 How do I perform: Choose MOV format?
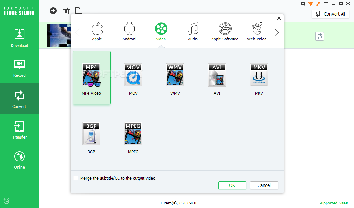[133, 79]
